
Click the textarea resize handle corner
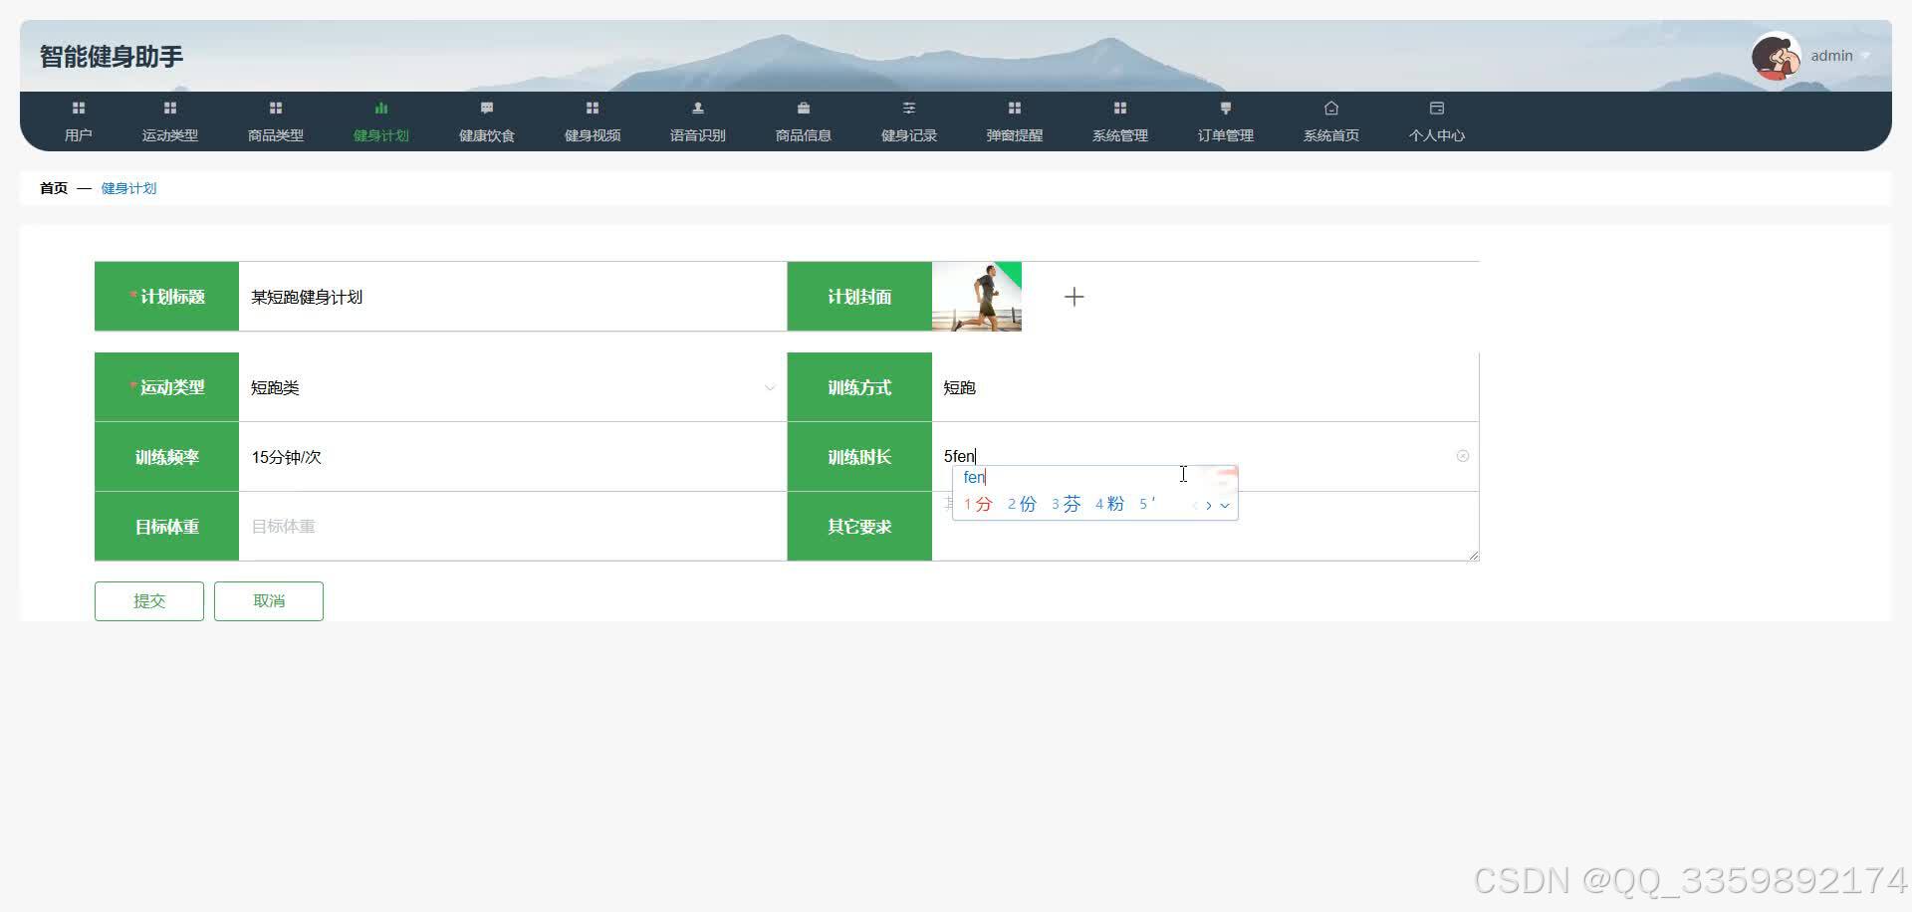pos(1474,556)
